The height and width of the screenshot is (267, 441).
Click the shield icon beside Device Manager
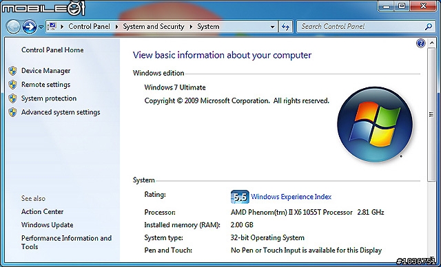click(x=12, y=71)
